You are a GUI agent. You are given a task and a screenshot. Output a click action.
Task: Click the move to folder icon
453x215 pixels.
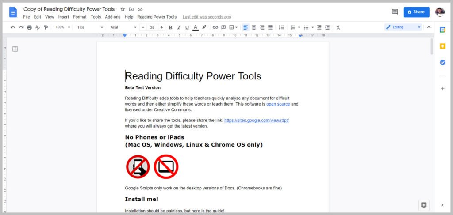point(131,9)
